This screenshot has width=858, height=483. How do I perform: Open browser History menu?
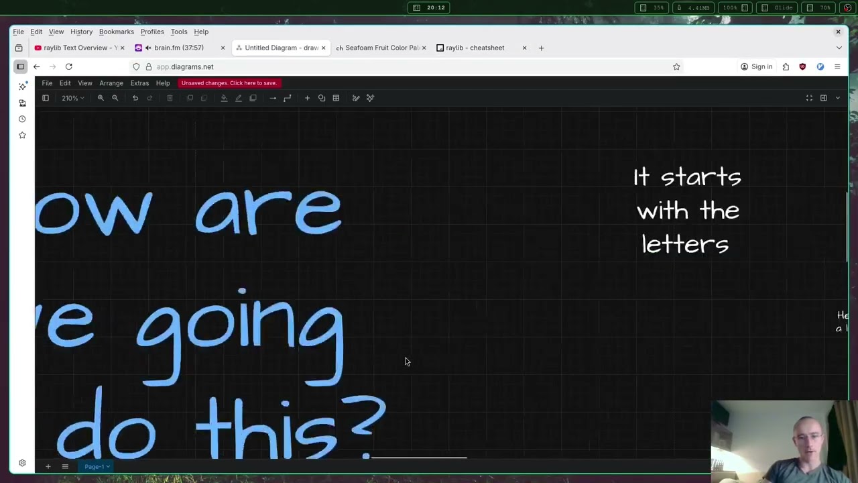82,32
